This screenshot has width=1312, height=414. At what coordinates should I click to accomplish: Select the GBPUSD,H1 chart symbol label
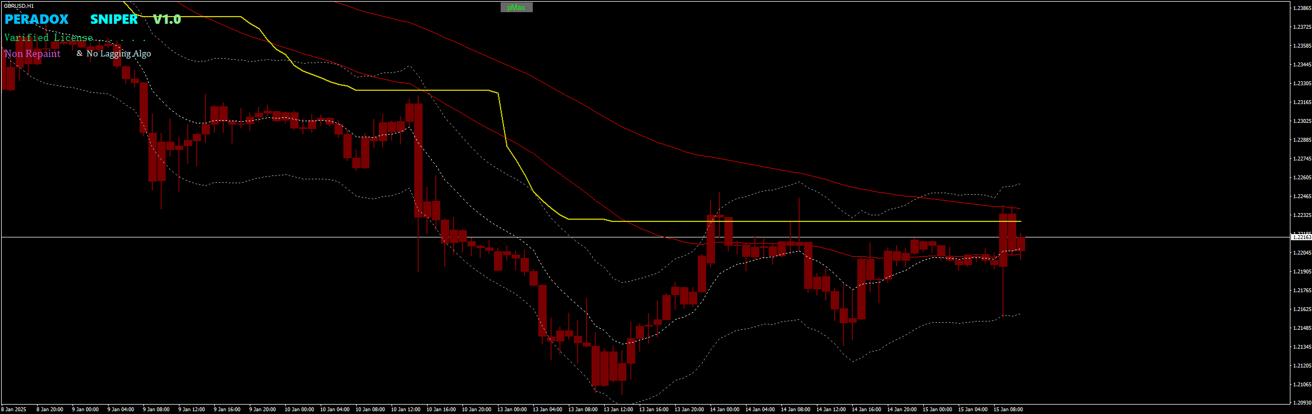point(19,6)
